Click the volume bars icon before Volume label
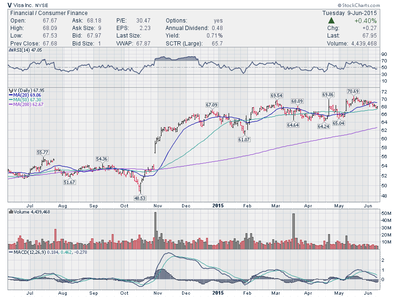399x297 pixels. (11, 212)
